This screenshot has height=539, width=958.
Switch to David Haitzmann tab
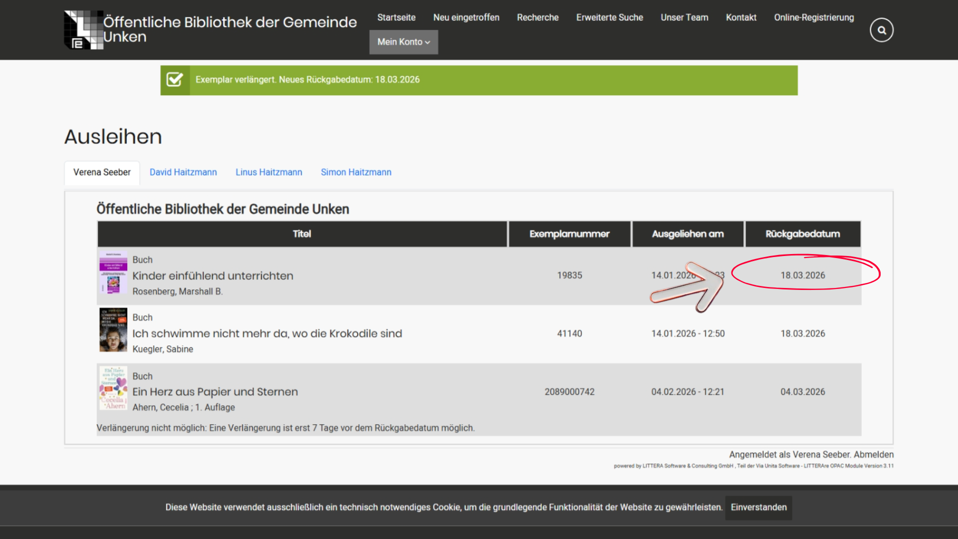point(183,172)
